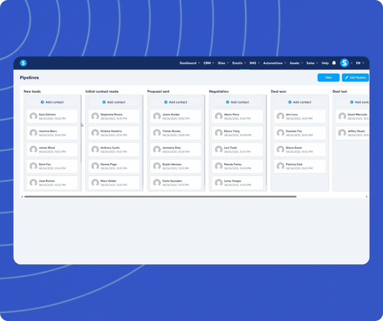This screenshot has width=383, height=321.
Task: Open the Help menu item
Action: click(325, 63)
